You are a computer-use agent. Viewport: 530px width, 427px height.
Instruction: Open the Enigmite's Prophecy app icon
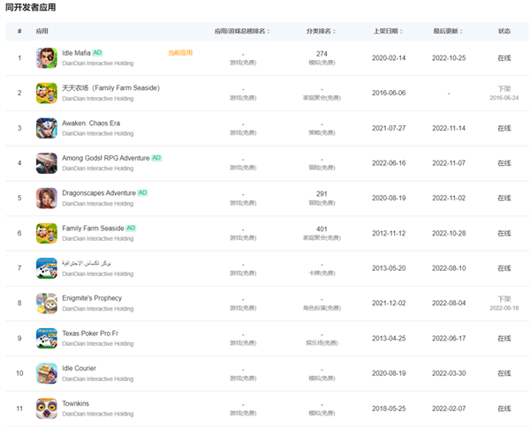click(x=47, y=303)
